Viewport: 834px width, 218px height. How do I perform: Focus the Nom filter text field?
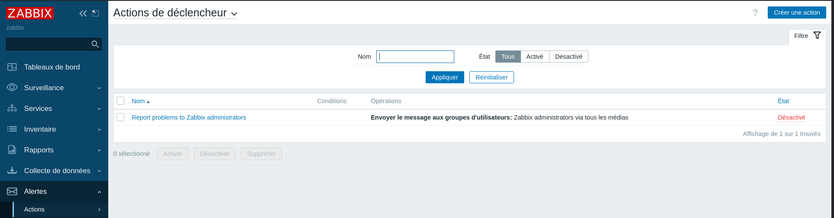point(415,57)
